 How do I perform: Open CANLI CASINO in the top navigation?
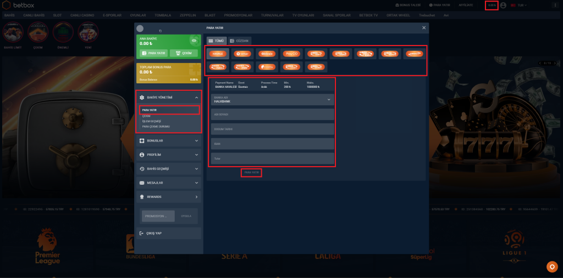coord(82,15)
